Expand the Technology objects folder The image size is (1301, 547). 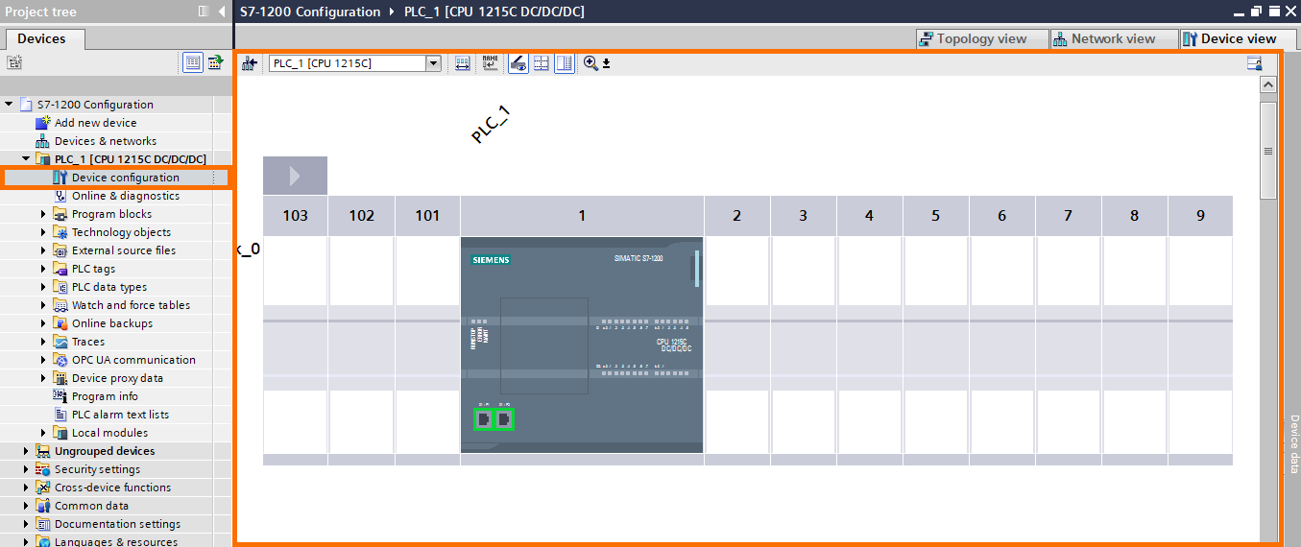tap(43, 232)
